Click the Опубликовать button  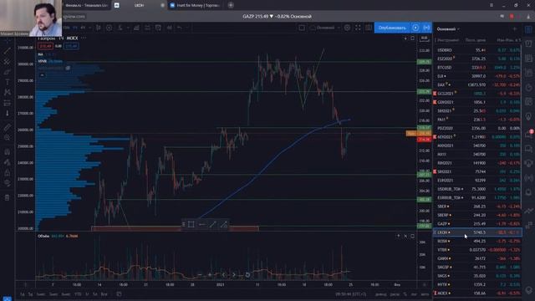point(392,28)
